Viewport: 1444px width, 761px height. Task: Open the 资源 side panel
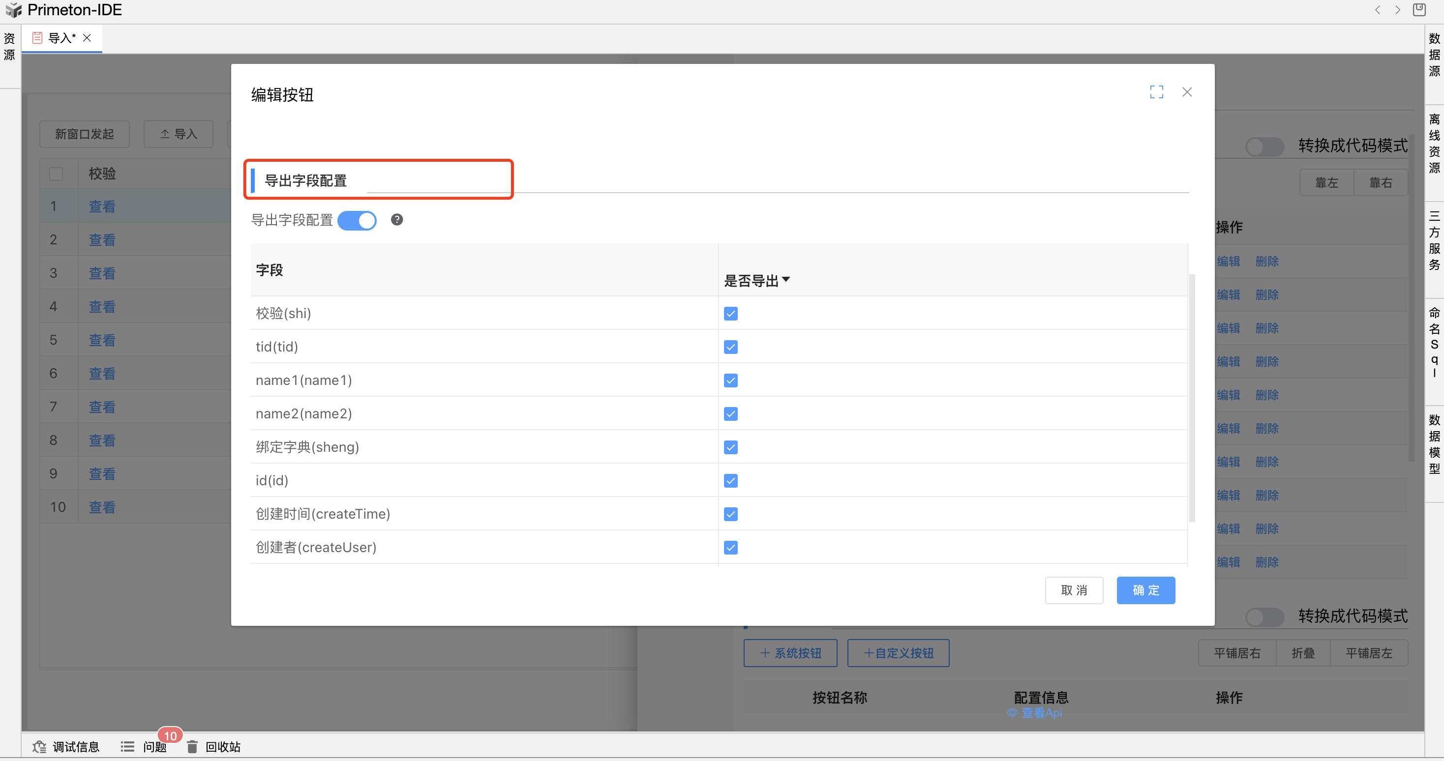click(x=9, y=47)
